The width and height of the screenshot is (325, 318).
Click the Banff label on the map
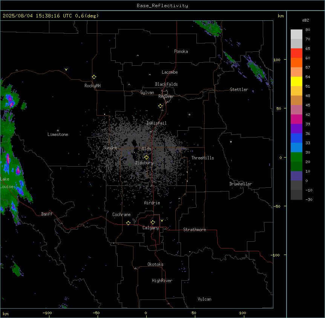point(47,214)
